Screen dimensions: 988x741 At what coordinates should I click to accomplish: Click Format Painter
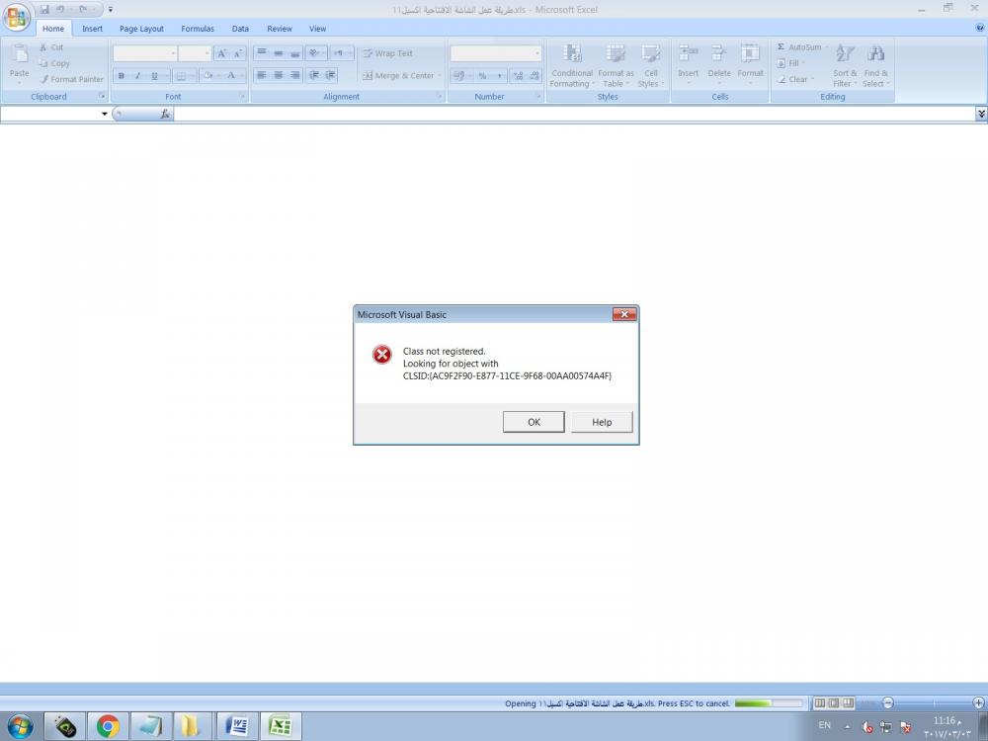[x=71, y=79]
